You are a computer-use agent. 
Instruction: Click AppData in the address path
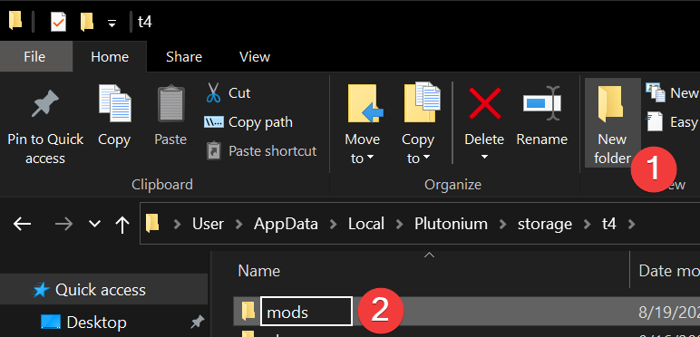[286, 224]
